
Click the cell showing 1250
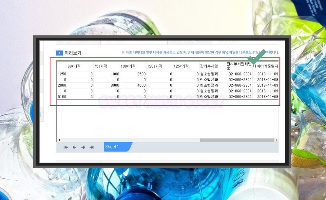tap(62, 74)
